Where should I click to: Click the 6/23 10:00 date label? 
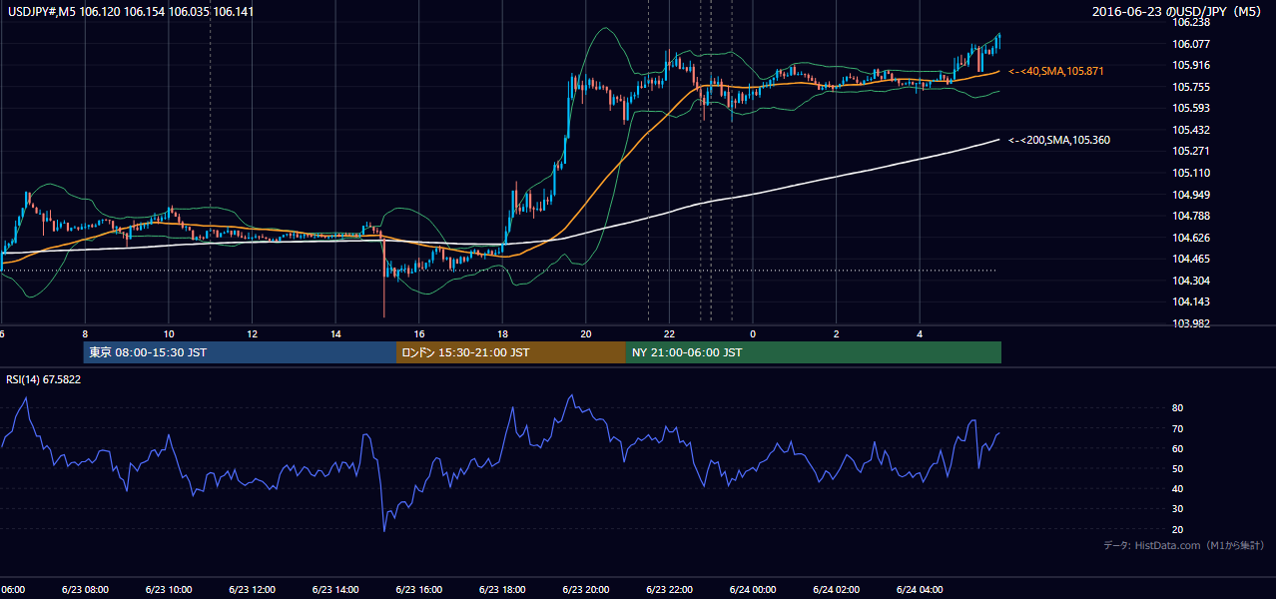169,590
